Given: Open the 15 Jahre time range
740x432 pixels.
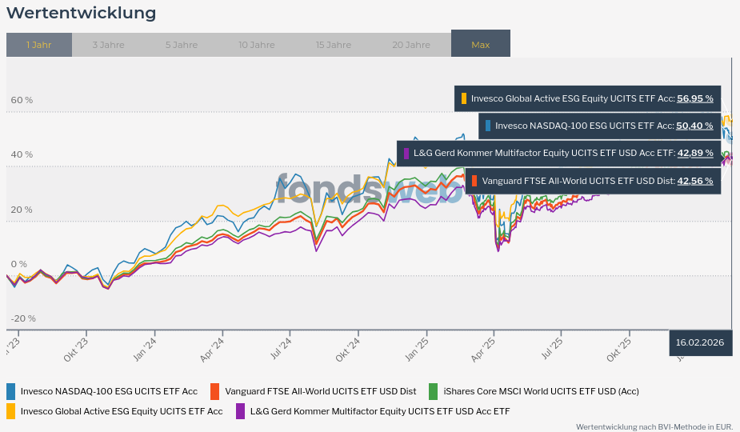Looking at the screenshot, I should coord(334,45).
